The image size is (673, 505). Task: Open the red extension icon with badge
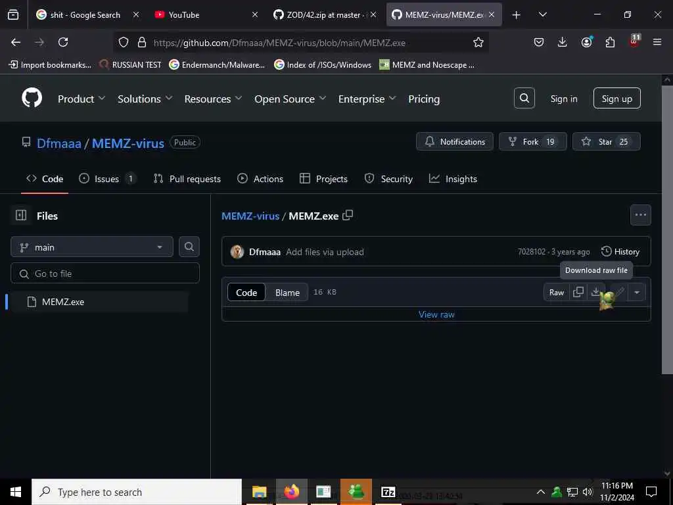click(x=634, y=41)
